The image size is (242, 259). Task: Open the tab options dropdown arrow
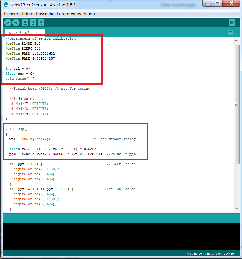pyautogui.click(x=230, y=32)
